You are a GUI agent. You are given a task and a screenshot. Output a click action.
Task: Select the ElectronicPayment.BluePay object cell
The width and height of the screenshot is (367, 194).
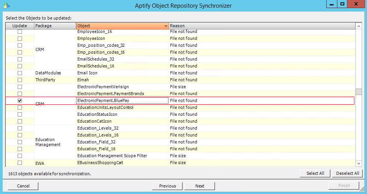click(122, 100)
